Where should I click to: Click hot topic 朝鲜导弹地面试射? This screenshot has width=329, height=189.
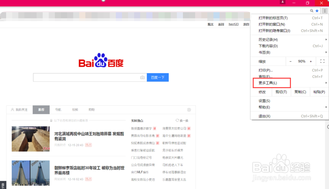click(174, 143)
